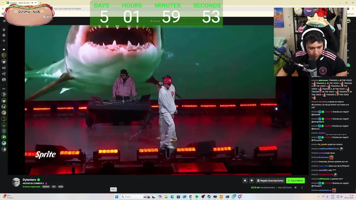The width and height of the screenshot is (356, 200).
Task: Click username LaPiromana in chat
Action: pyautogui.click(x=323, y=179)
